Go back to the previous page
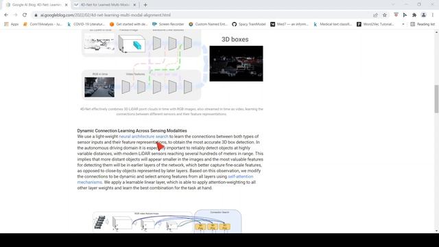This screenshot has width=439, height=247. (x=6, y=15)
